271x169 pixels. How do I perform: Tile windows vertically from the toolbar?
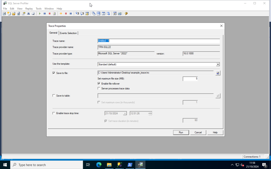(x=103, y=14)
